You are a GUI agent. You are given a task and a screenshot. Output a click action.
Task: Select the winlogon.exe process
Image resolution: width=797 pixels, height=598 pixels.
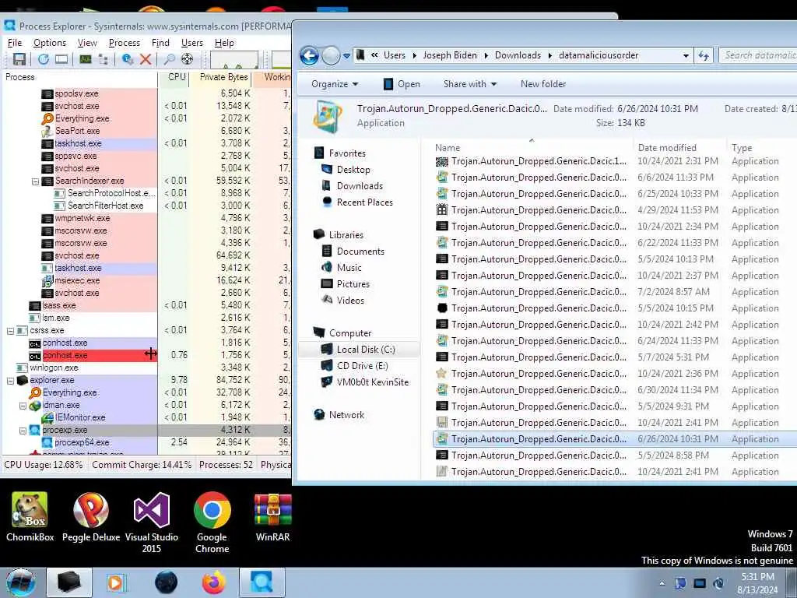coord(54,368)
